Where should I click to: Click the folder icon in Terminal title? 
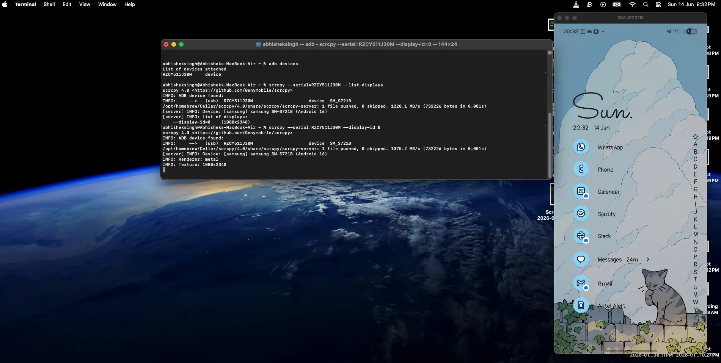[258, 44]
